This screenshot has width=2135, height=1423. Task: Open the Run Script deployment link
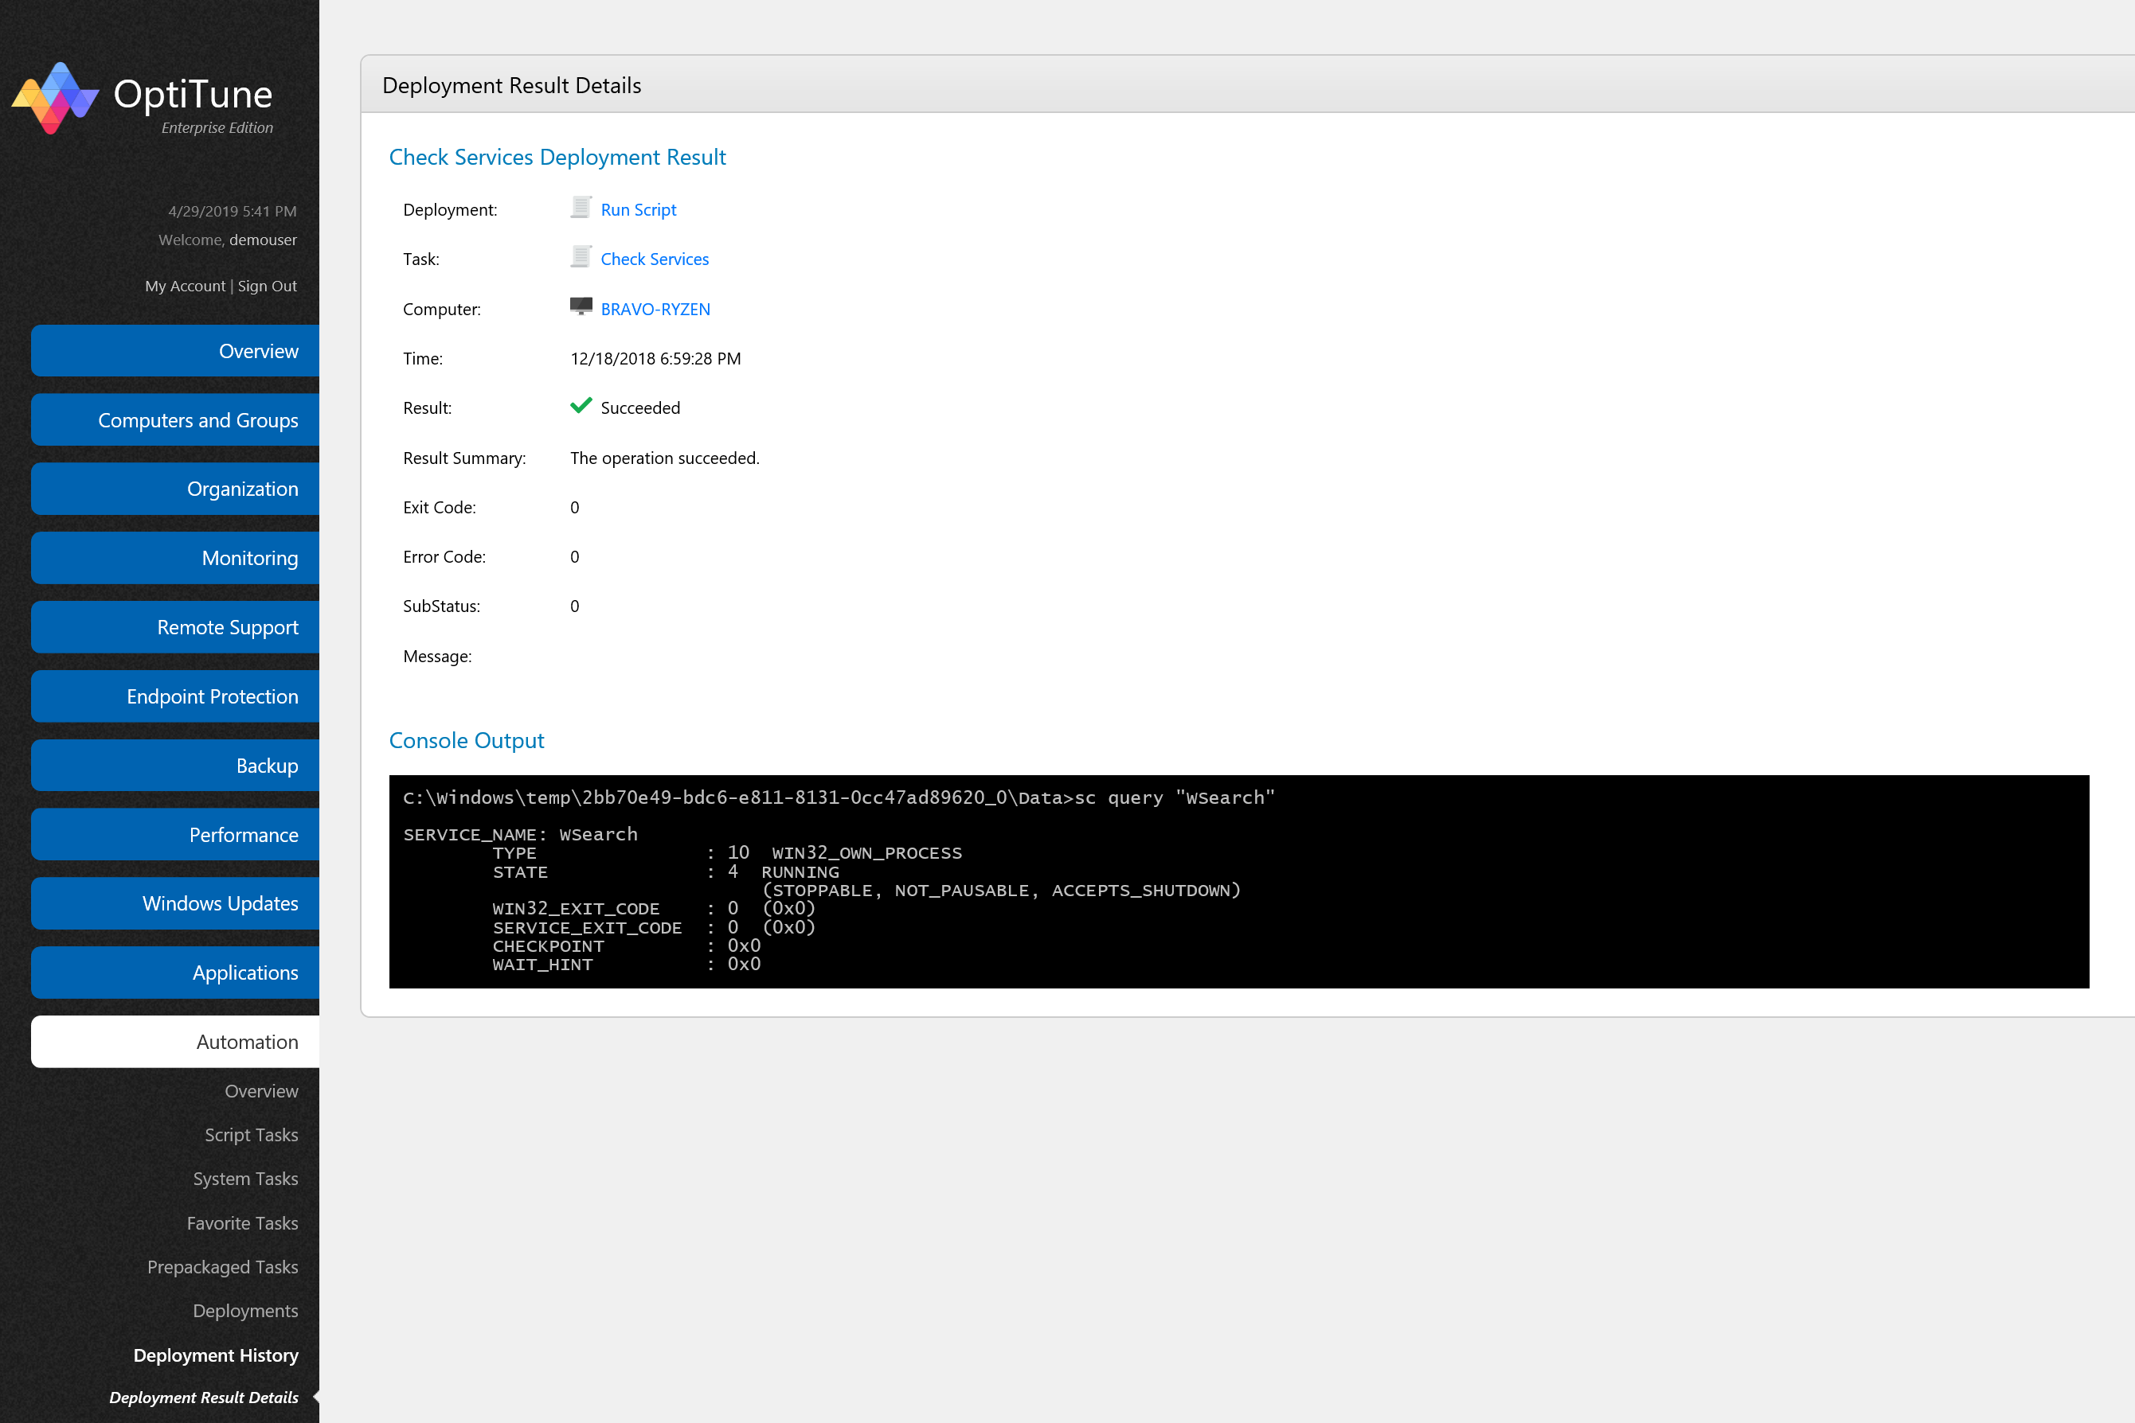(x=638, y=209)
